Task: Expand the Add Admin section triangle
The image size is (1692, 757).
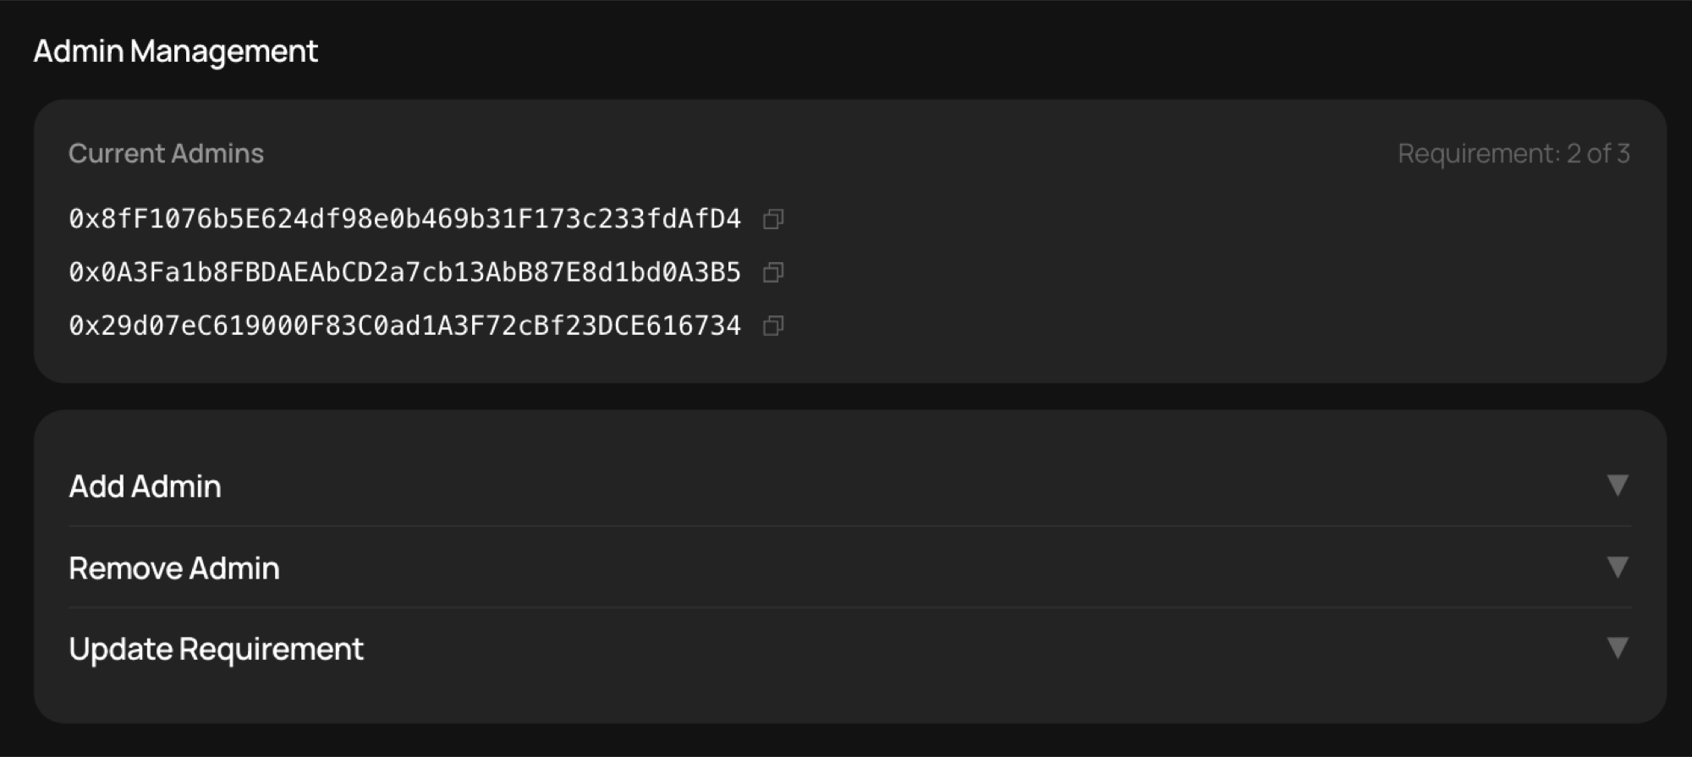Action: 1618,486
